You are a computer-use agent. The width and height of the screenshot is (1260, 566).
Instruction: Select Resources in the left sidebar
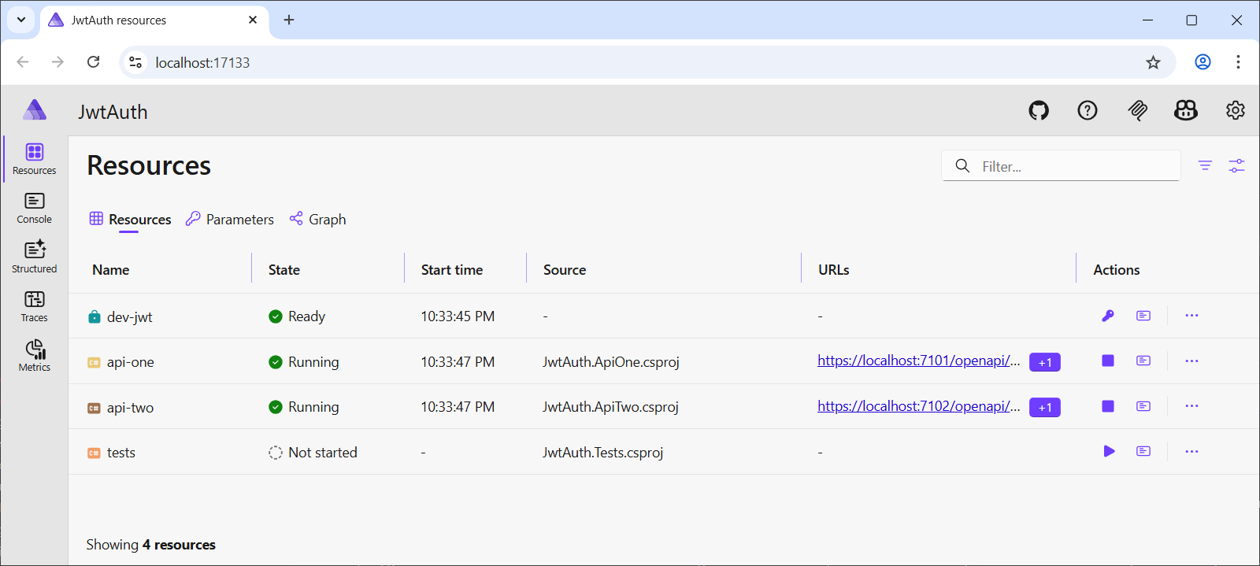(x=35, y=159)
